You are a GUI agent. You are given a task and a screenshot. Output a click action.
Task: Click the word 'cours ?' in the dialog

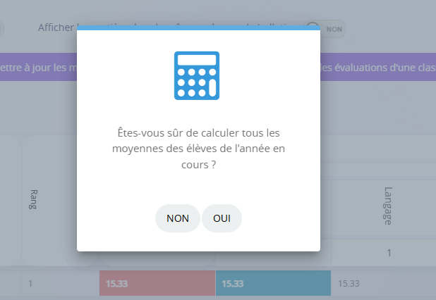(x=198, y=165)
